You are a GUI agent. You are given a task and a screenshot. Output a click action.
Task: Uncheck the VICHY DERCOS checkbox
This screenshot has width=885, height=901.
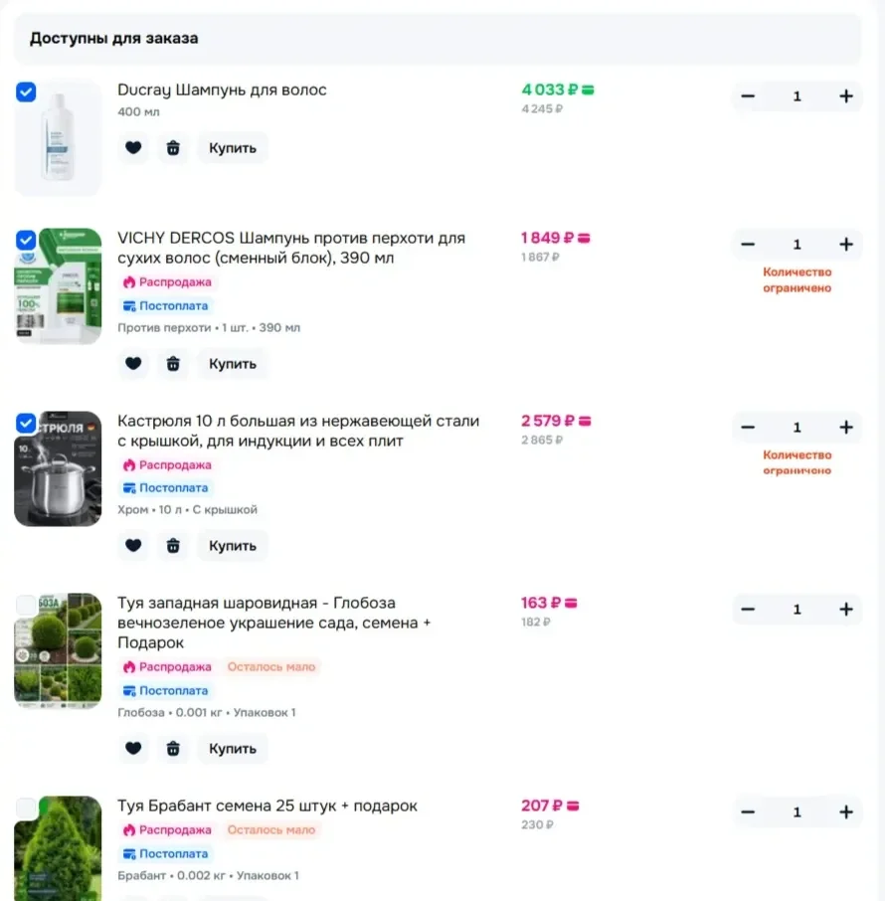(x=26, y=240)
